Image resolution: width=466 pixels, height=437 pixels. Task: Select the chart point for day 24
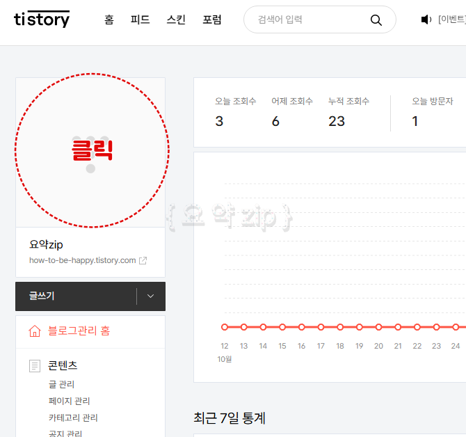tap(456, 327)
